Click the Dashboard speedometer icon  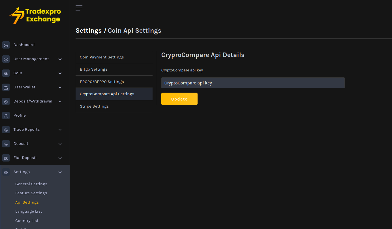point(6,45)
